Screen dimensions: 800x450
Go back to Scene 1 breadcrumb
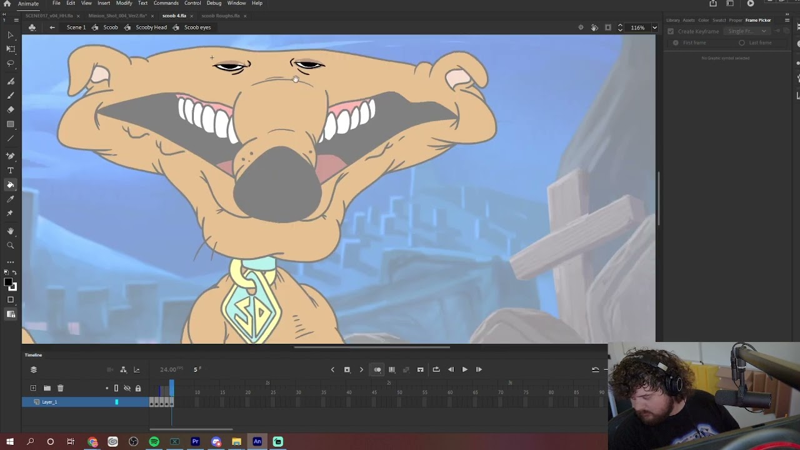tap(76, 27)
